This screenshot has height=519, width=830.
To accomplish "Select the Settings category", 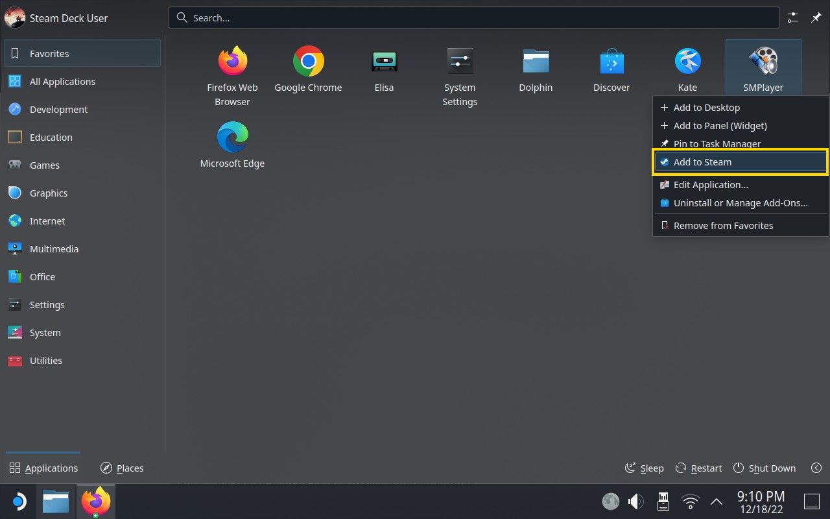I will coord(82,304).
